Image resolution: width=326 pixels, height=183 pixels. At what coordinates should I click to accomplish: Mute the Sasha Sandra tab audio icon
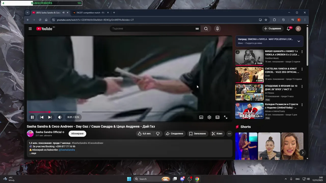click(63, 13)
